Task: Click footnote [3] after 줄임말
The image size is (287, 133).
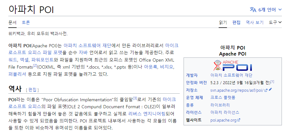Action: 135,98
